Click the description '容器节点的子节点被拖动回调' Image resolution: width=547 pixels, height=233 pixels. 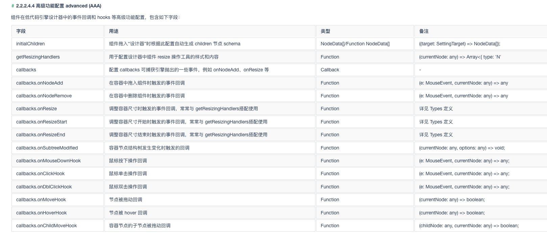tap(140, 226)
